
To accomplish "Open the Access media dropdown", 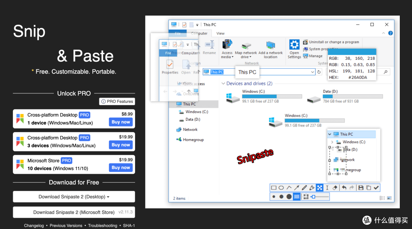I will pyautogui.click(x=227, y=49).
